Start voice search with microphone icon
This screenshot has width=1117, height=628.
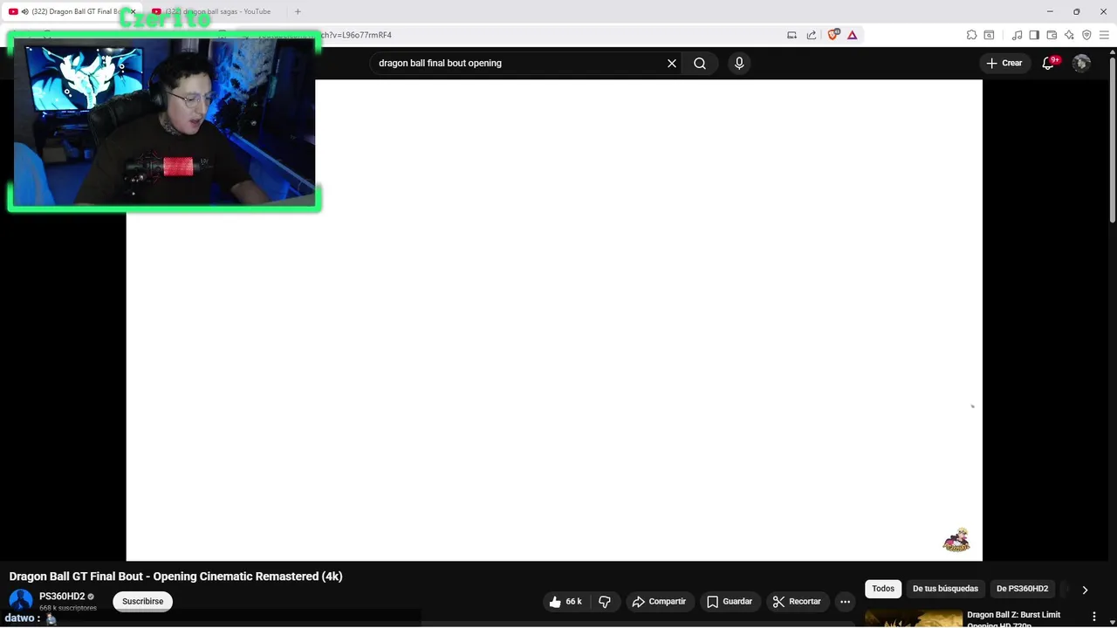pyautogui.click(x=739, y=63)
